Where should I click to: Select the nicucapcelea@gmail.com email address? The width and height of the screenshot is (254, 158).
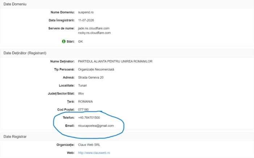click(x=96, y=126)
